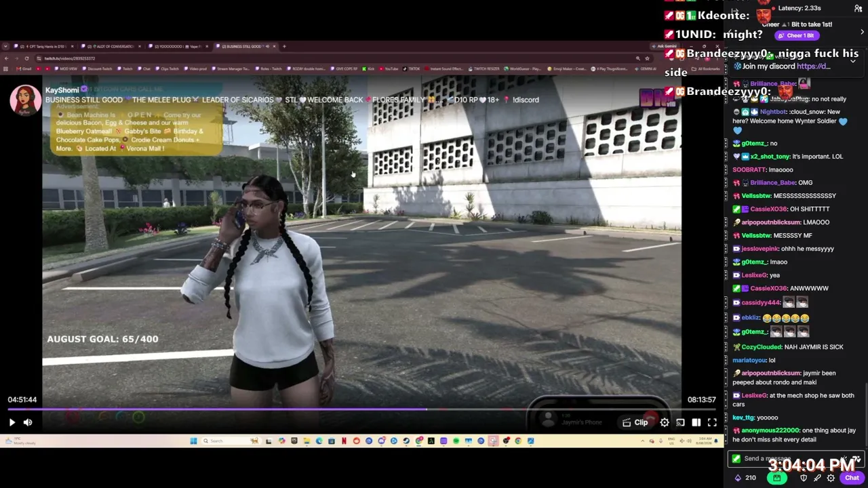Click username anonymous222000 in chat
The width and height of the screenshot is (868, 488).
pos(770,430)
